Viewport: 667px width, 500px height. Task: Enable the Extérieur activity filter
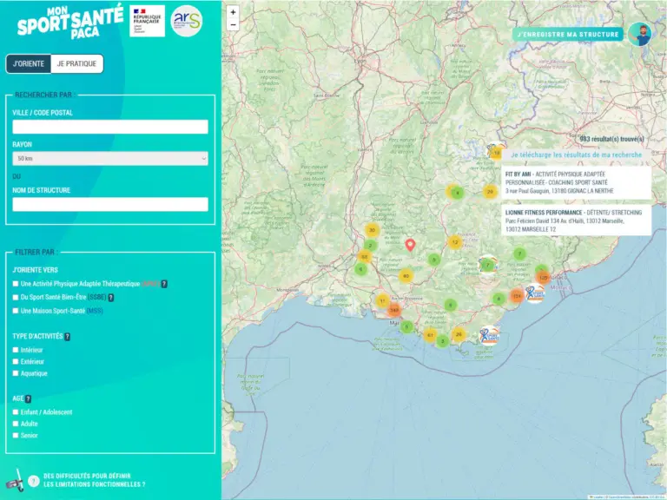(x=16, y=361)
